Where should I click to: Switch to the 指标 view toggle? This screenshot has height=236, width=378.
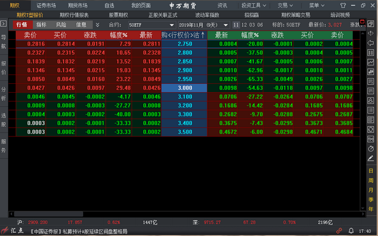pos(41,25)
